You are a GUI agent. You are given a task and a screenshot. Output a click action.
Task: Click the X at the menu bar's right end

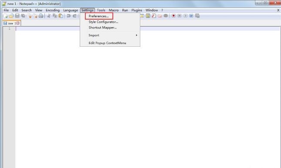[278, 10]
